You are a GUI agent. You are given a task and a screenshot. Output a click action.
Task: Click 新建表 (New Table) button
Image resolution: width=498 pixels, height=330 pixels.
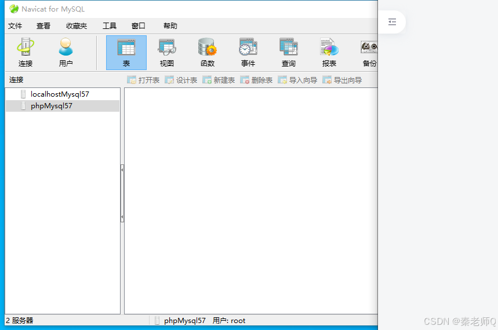tap(219, 80)
